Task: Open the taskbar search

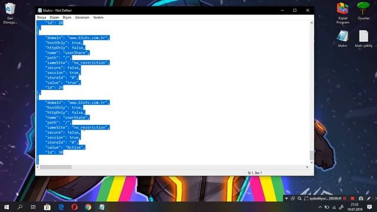Action: pyautogui.click(x=20, y=207)
